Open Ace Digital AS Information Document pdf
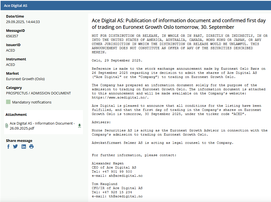The width and height of the screenshot is (271, 202). pyautogui.click(x=42, y=126)
